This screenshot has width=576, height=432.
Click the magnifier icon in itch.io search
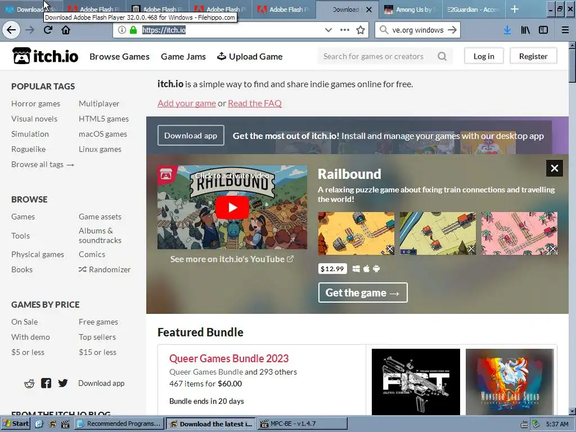[442, 56]
